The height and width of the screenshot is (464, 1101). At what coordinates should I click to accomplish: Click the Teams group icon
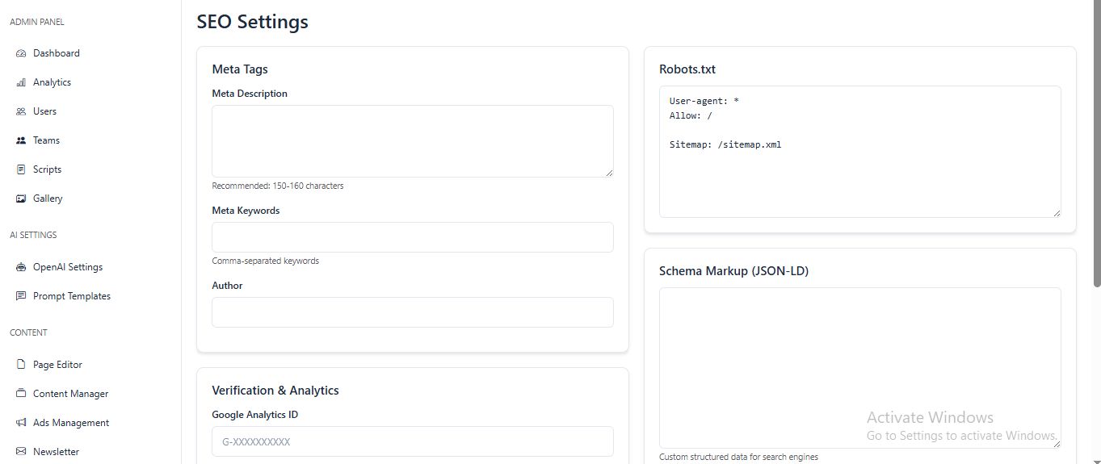tap(21, 140)
